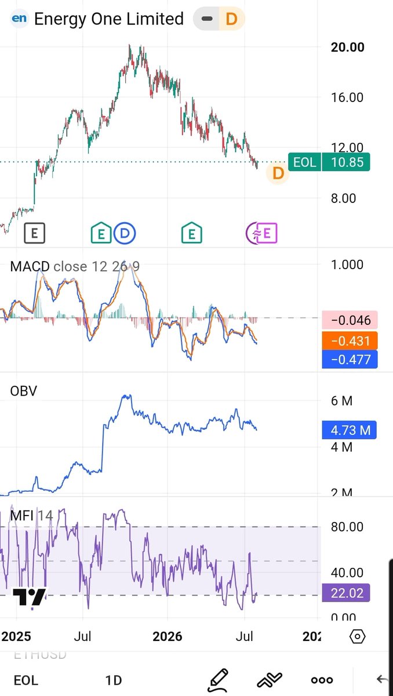Viewport: 393px width, 696px height.
Task: Open the indicators icon in bottom toolbar
Action: 270,680
